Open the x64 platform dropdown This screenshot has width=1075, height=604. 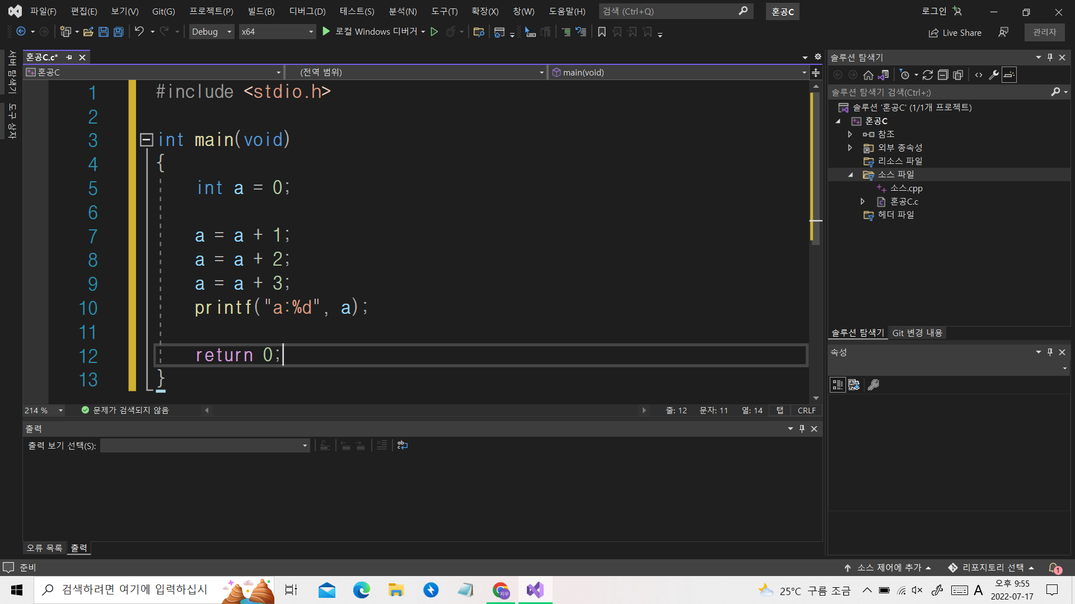click(311, 32)
